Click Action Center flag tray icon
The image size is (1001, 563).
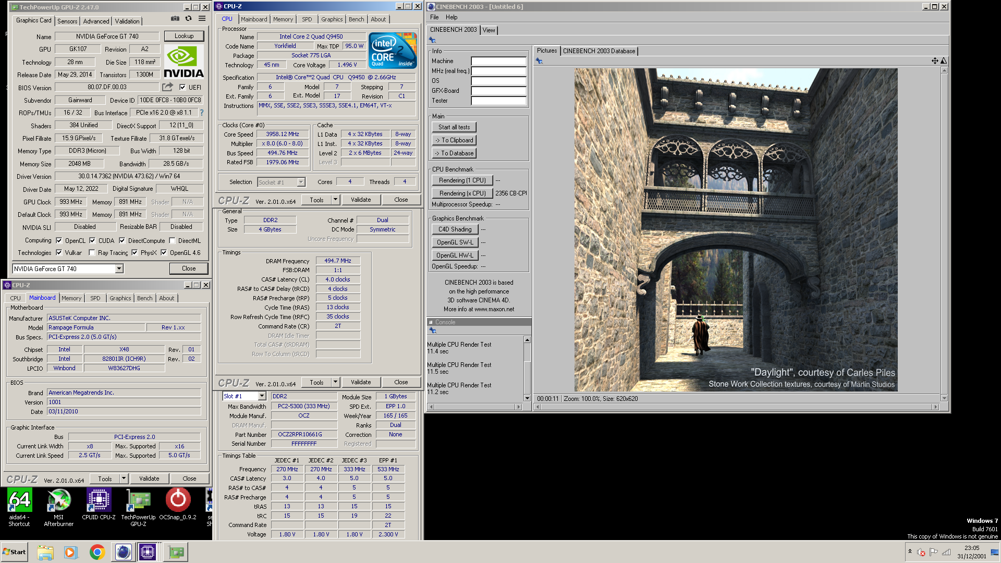[x=934, y=552]
